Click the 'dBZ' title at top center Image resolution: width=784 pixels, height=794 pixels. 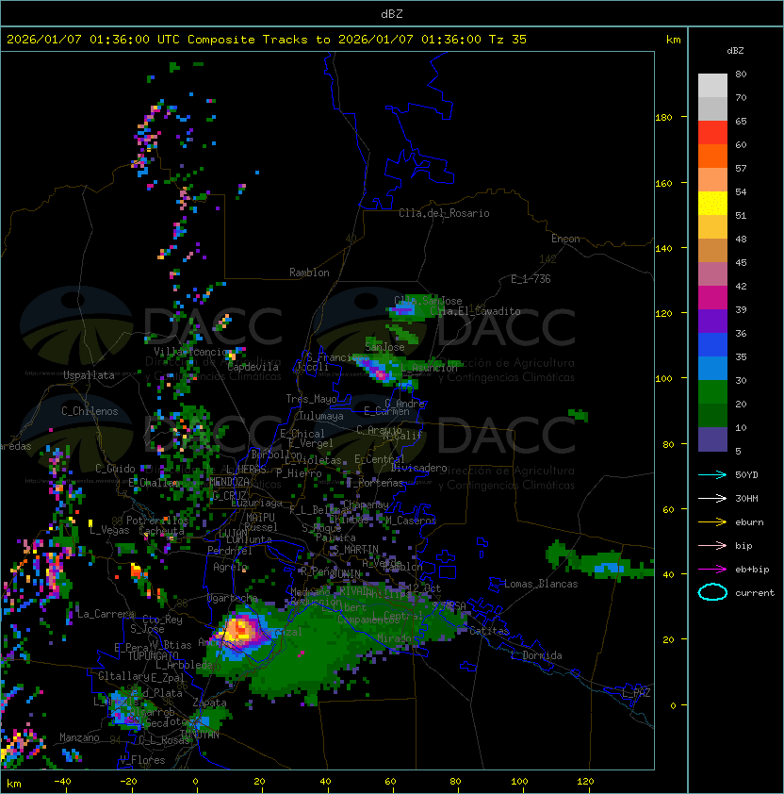(x=392, y=14)
